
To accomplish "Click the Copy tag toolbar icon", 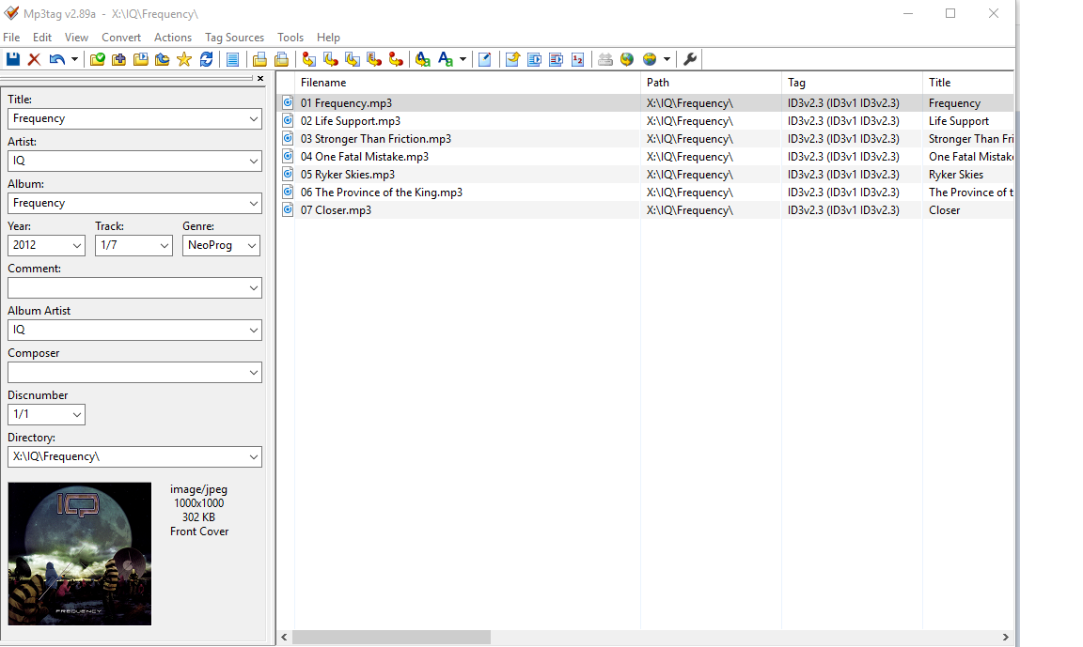I will tap(259, 59).
